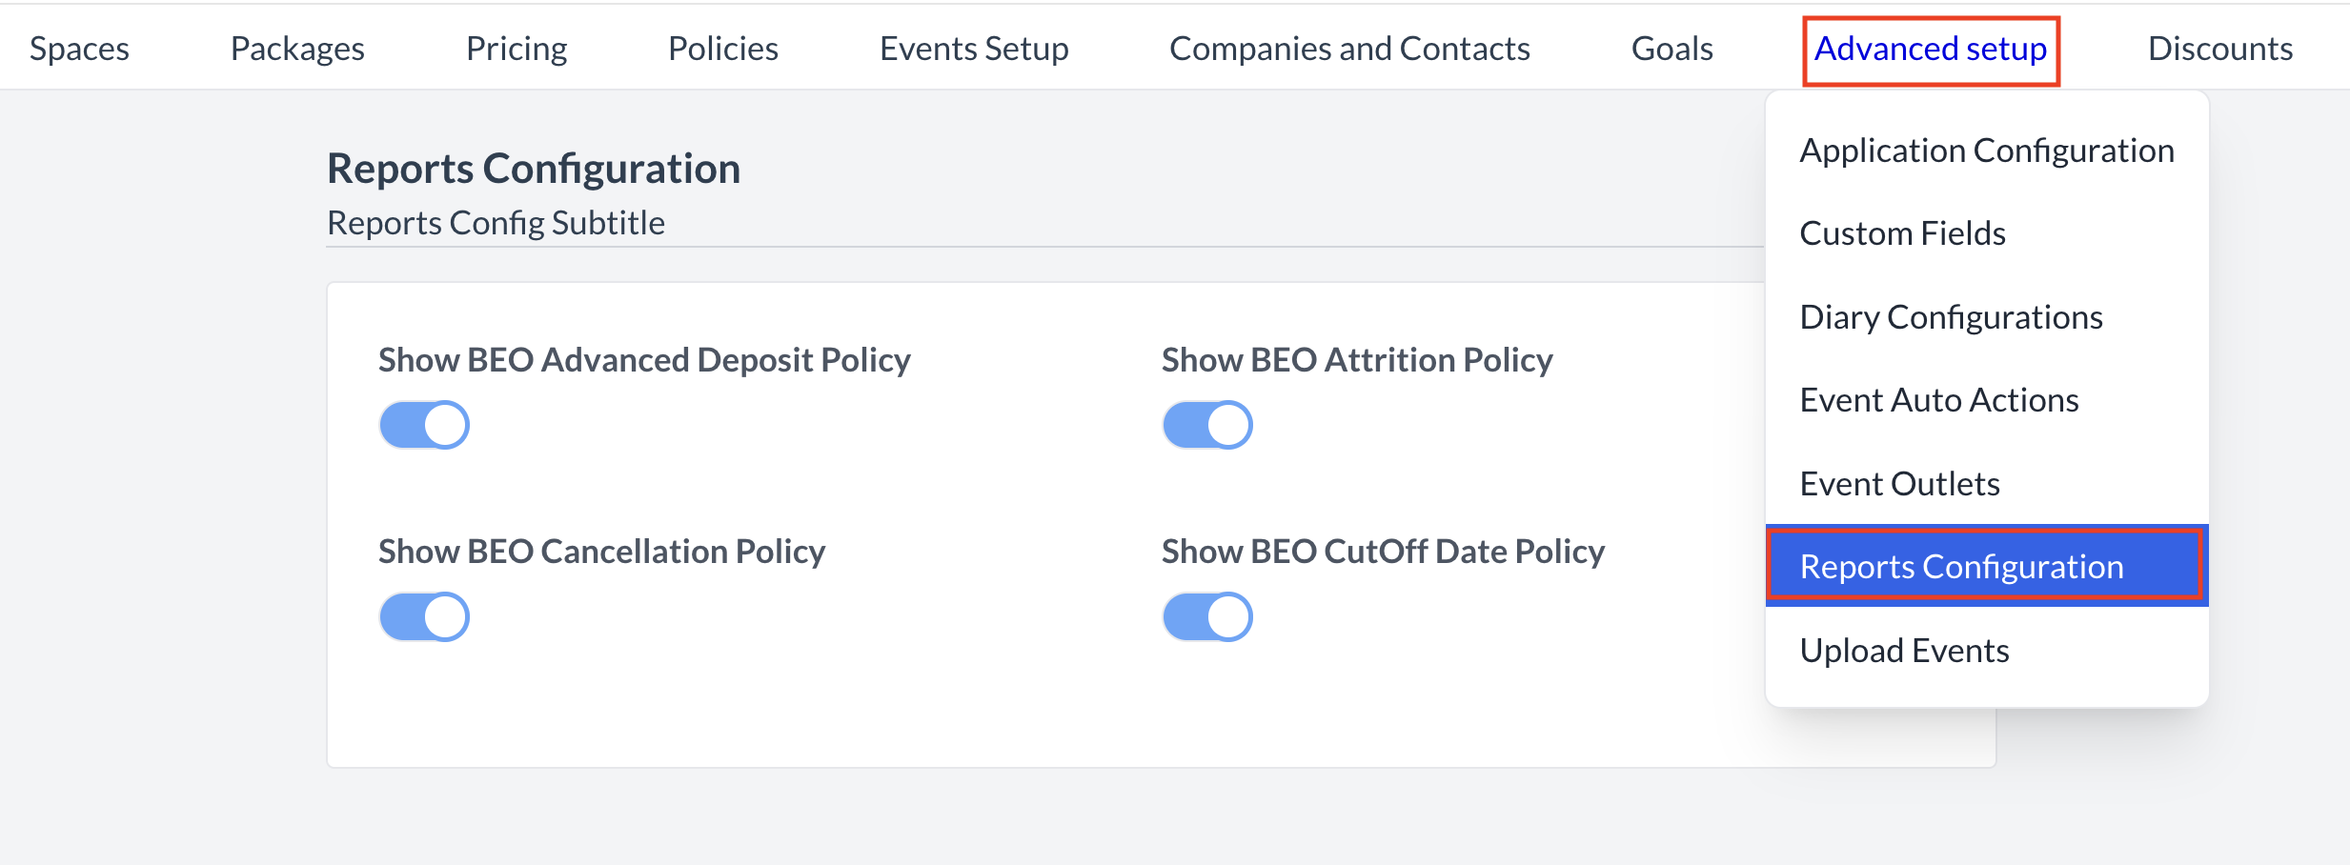2350x865 pixels.
Task: Choose Upload Events from the menu
Action: 1904,650
